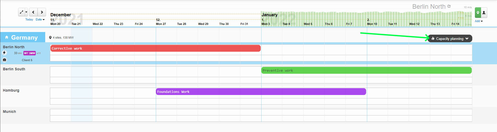
Task: Open Berlin North external link icon
Action: (x=449, y=6)
